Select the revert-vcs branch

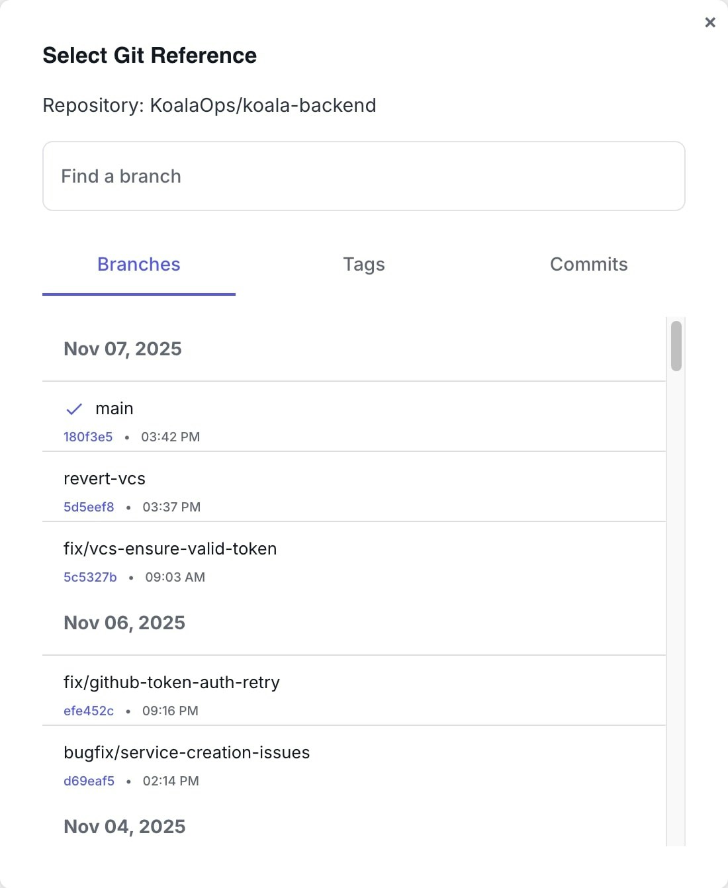click(105, 478)
